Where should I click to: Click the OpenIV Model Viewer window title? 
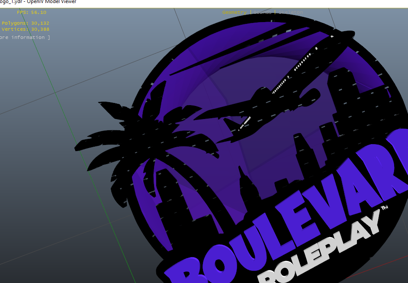(38, 2)
